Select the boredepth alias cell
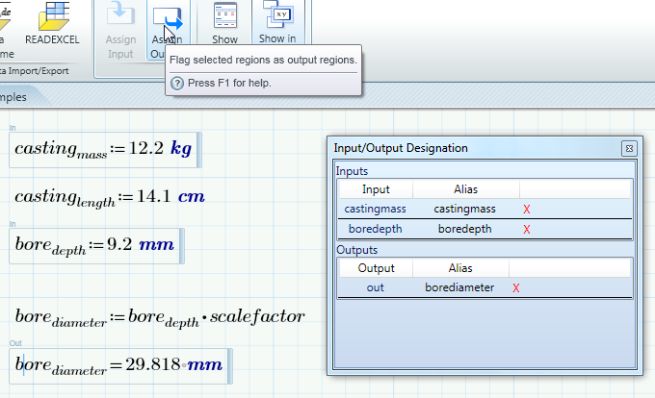This screenshot has width=655, height=398. 465,229
